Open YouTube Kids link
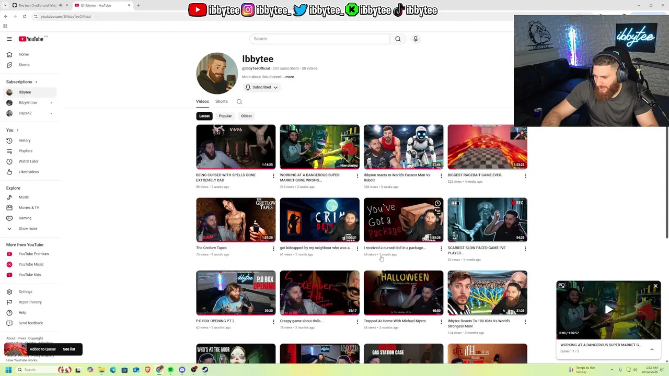Screen dimensions: 669x376 (30, 275)
